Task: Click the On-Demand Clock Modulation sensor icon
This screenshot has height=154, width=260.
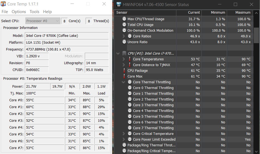Action: coord(124,30)
